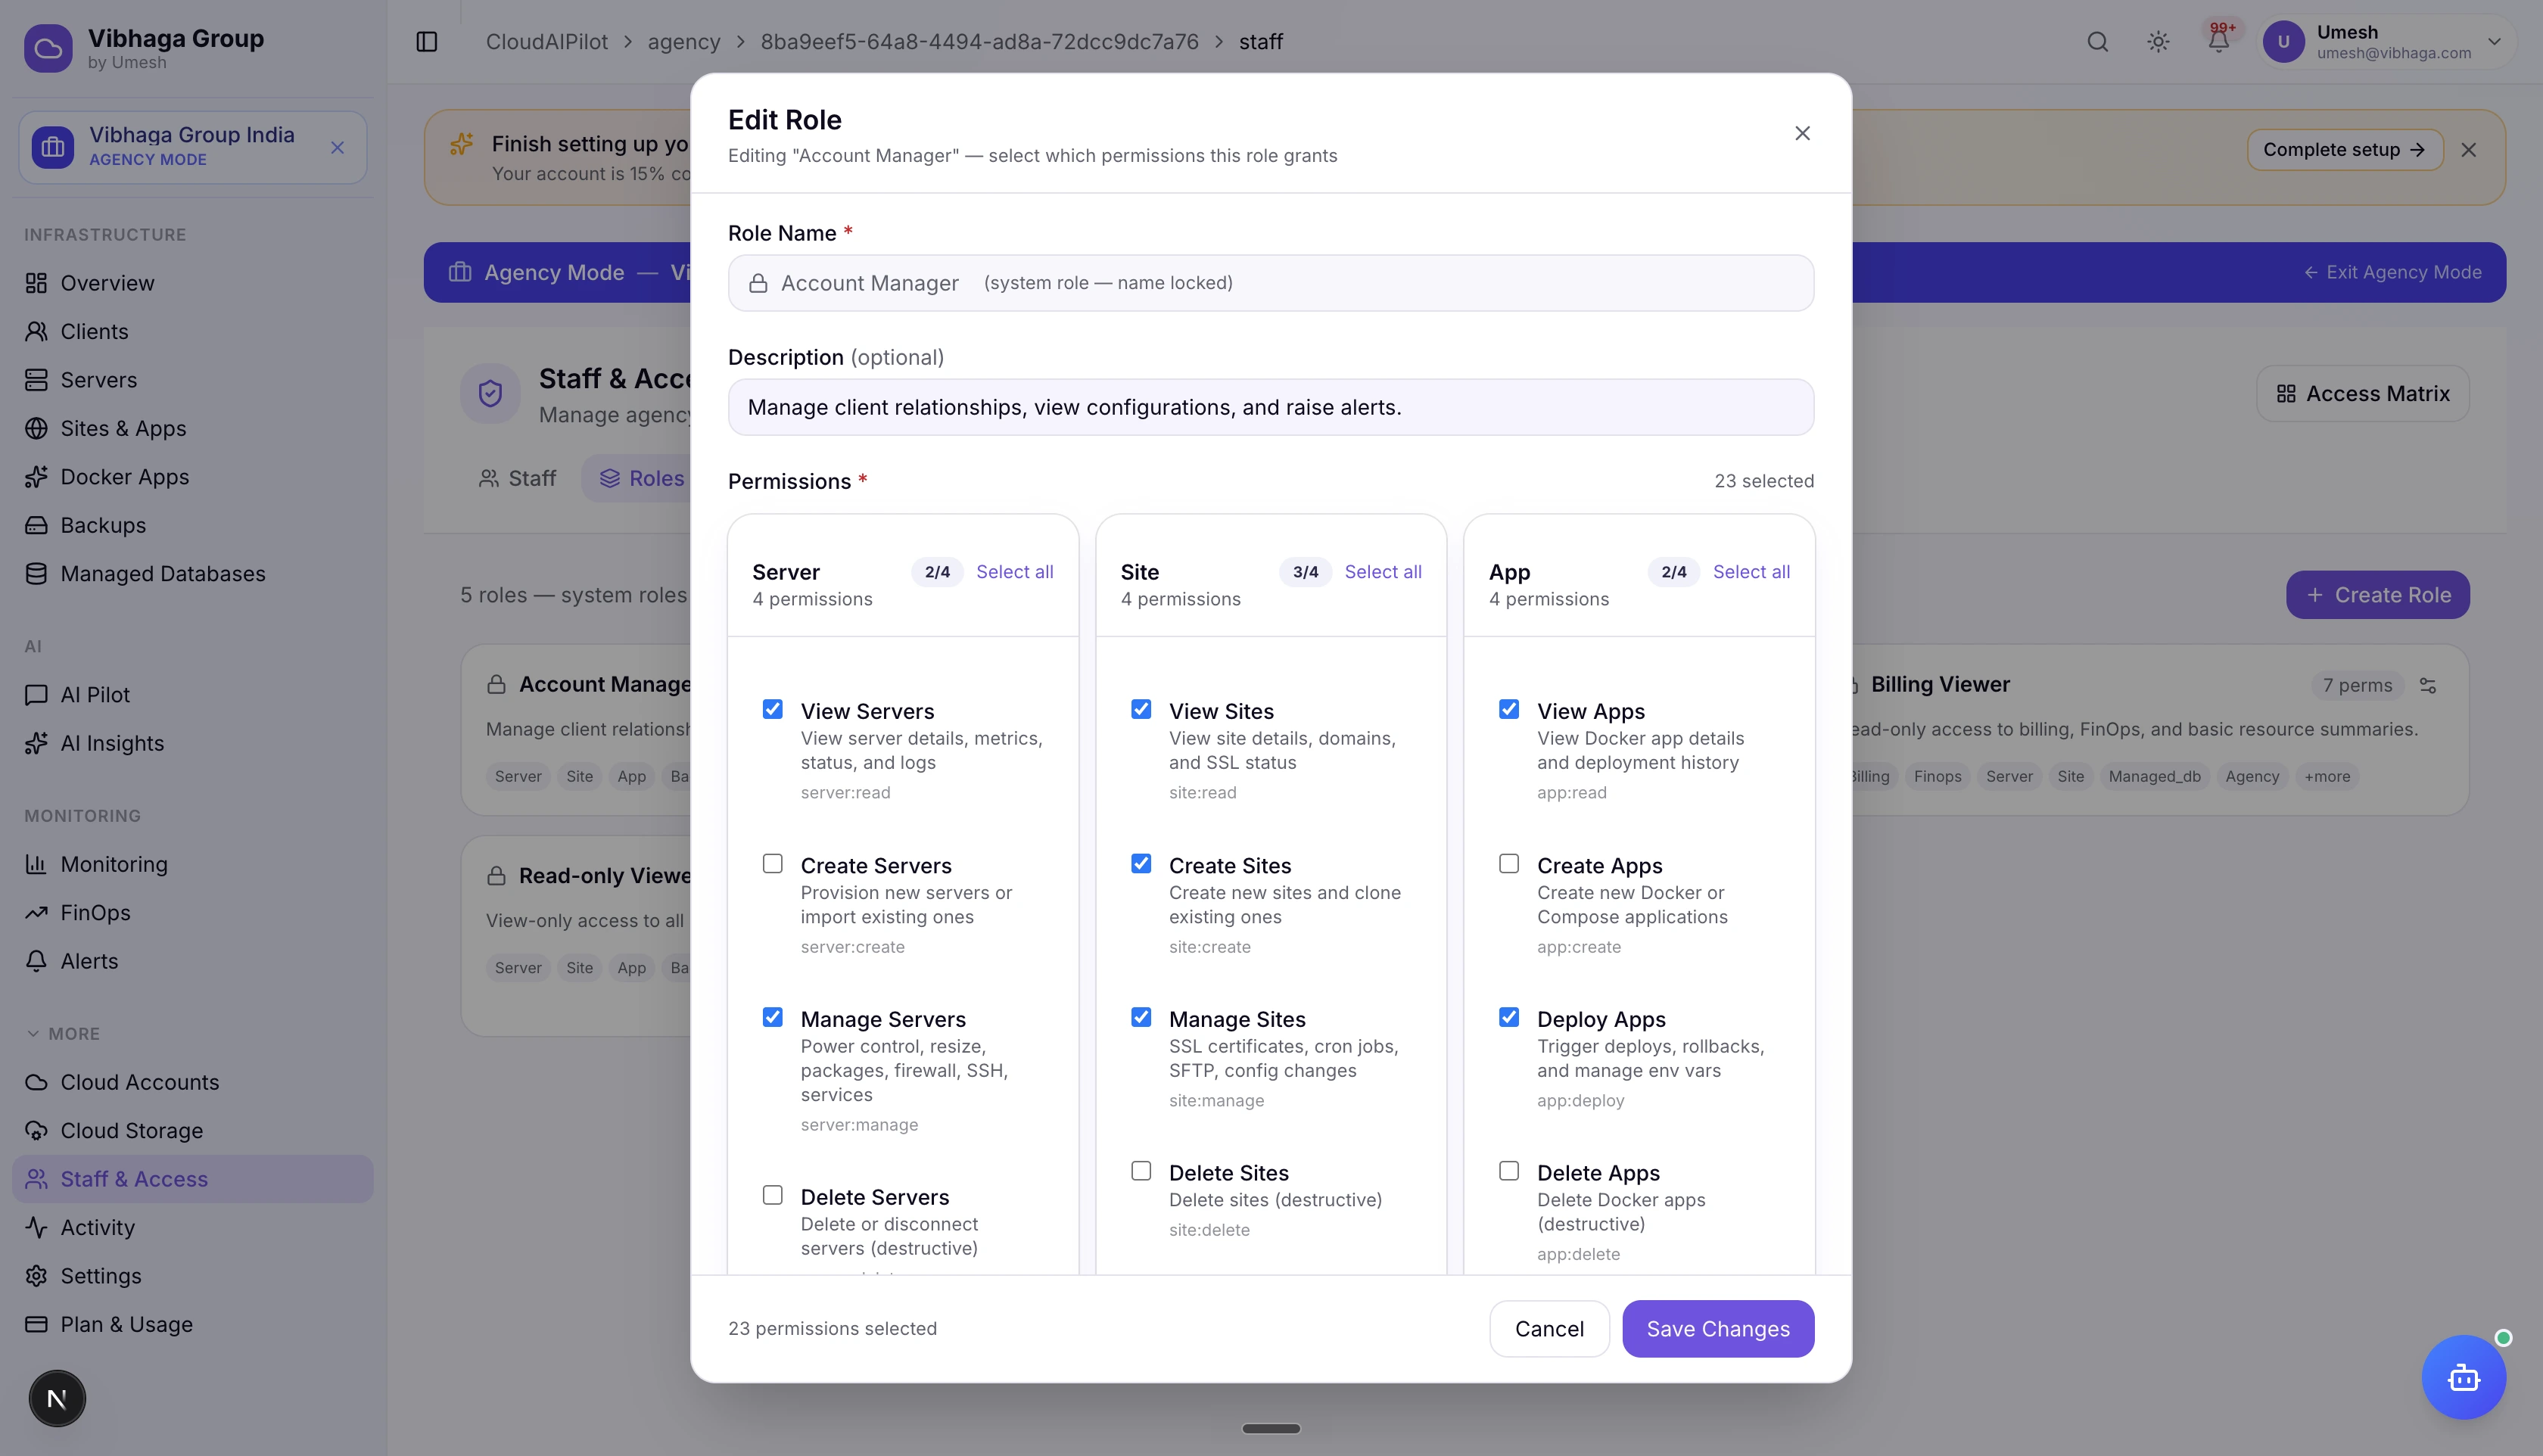2543x1456 pixels.
Task: Go to Alerts page
Action: click(x=193, y=961)
